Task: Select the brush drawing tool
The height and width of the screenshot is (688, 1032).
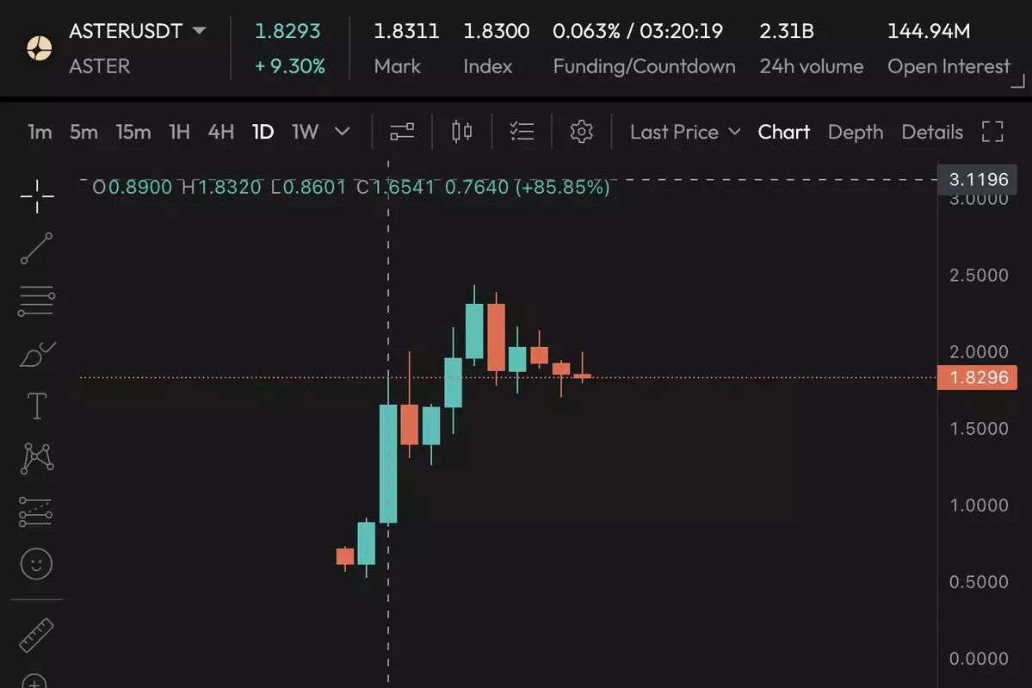Action: [x=37, y=353]
